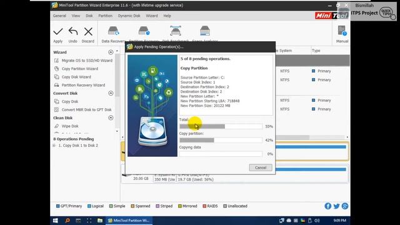Viewport: 400px width, 225px height.
Task: Click the Striped legend entry
Action: [x=164, y=206]
